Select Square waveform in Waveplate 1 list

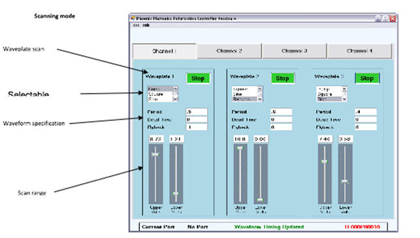(x=160, y=94)
